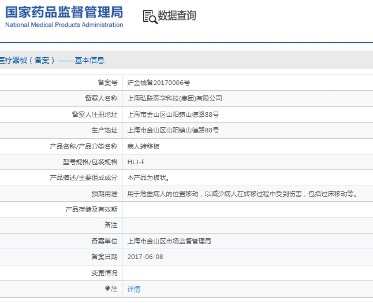Click the 生产地址 address value
Viewport: 373px width, 303px height.
173,130
